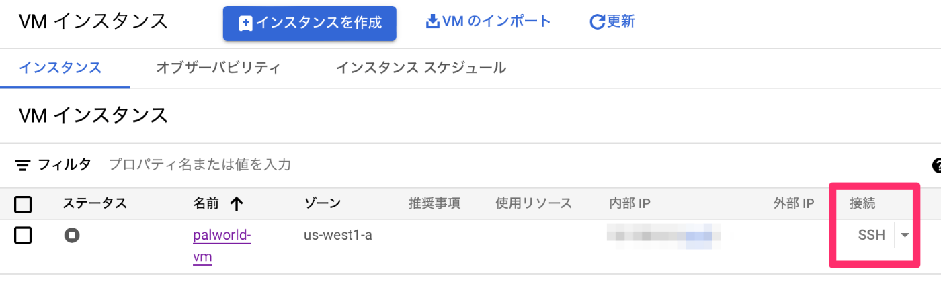Click the SSH connect button
Viewport: 941px width, 294px height.
pyautogui.click(x=872, y=235)
